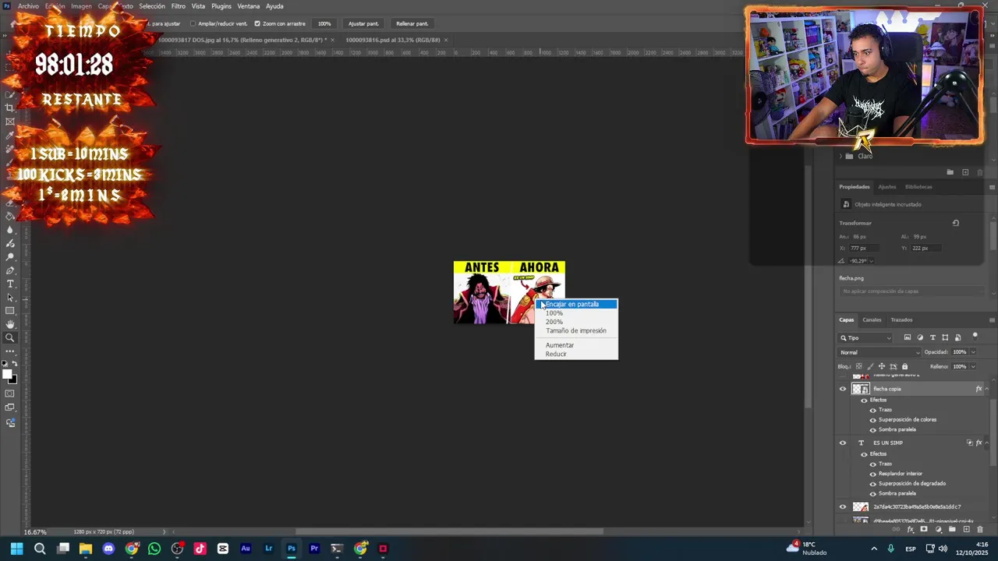
Task: Open No aplicar composición de capas dropdown
Action: (912, 291)
